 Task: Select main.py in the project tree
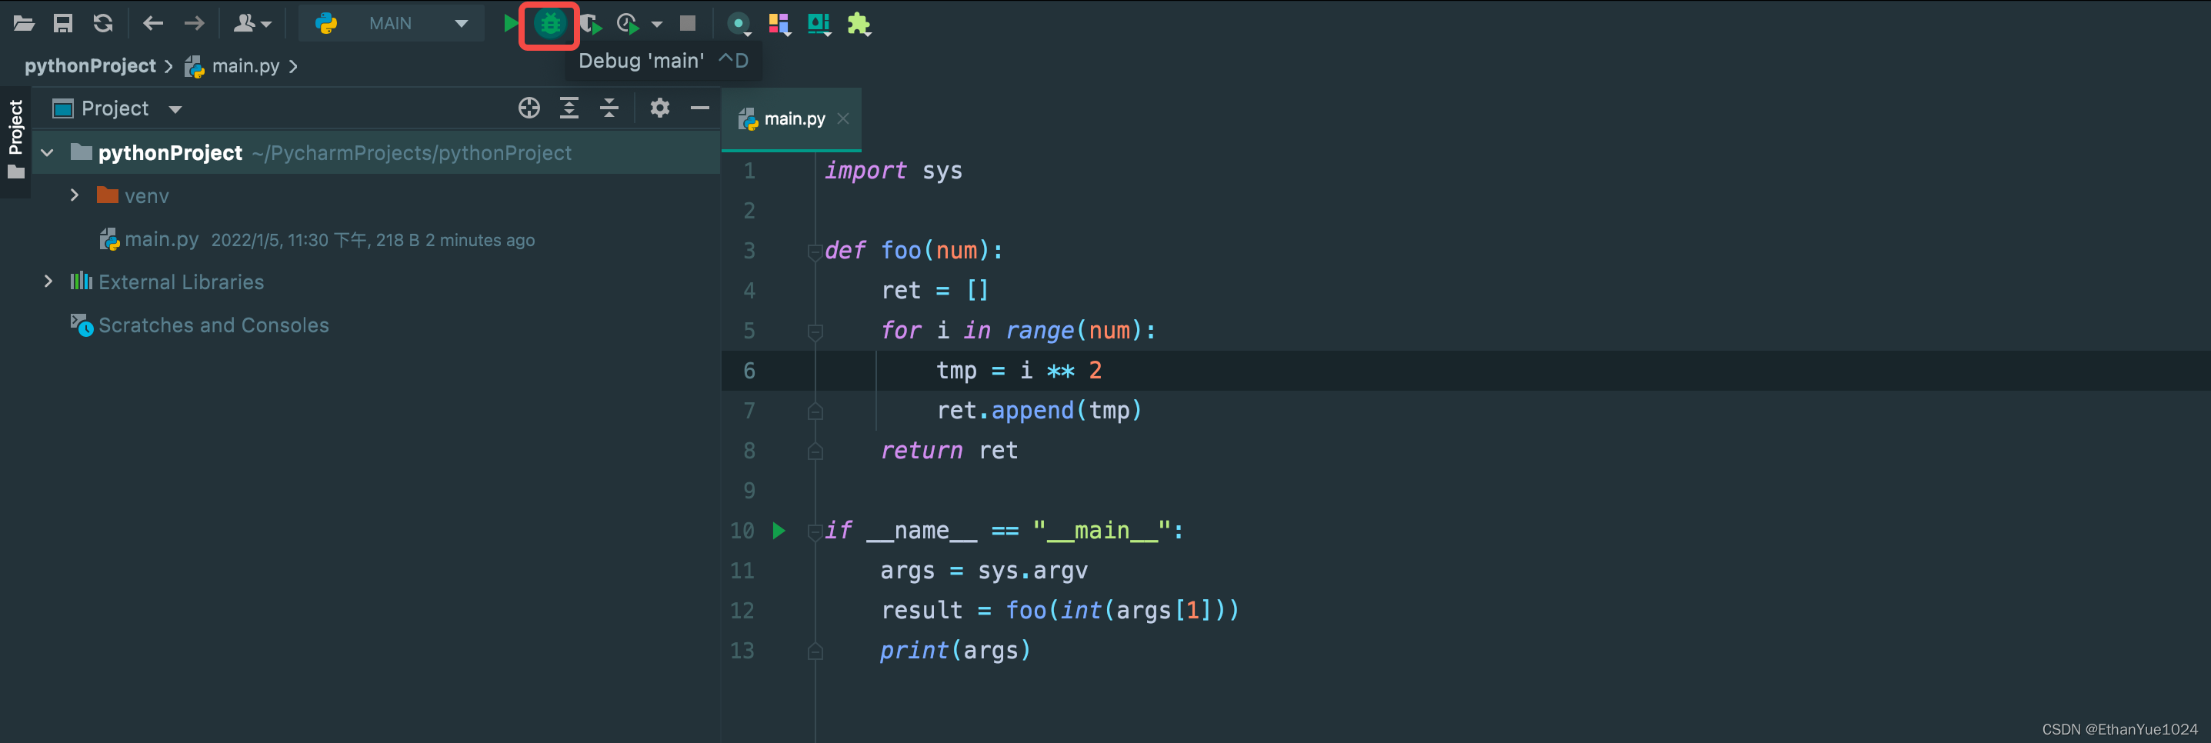coord(162,239)
